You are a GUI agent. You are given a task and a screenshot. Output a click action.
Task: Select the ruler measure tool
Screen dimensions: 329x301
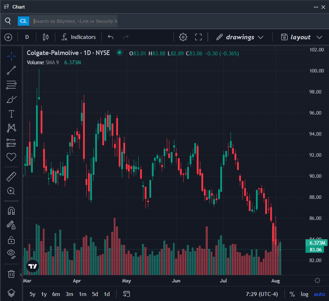[x=11, y=176]
